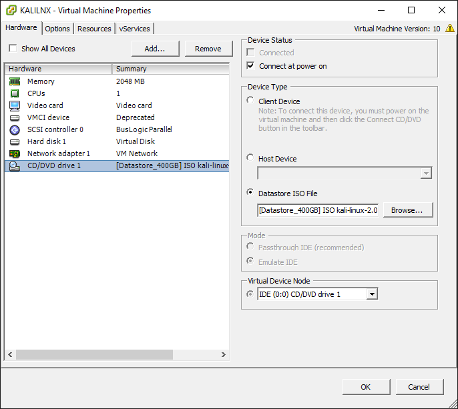The width and height of the screenshot is (458, 409).
Task: Click the Cancel button
Action: pyautogui.click(x=419, y=387)
